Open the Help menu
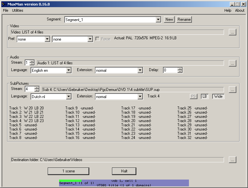This screenshot has height=188, width=248. [228, 10]
